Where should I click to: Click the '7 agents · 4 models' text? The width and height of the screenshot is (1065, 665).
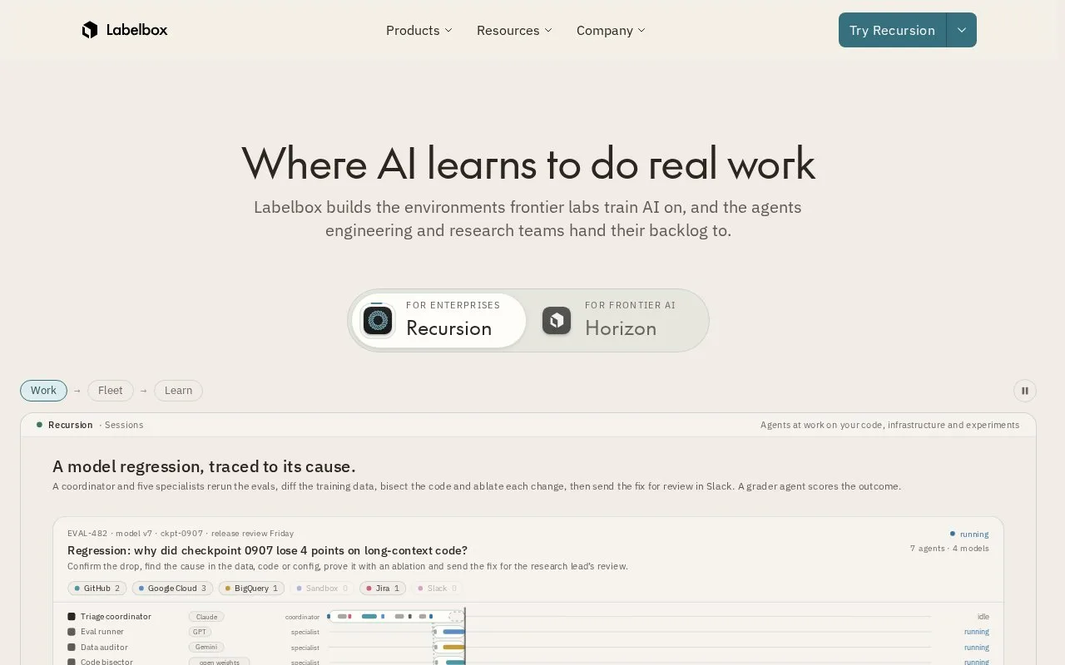coord(949,549)
